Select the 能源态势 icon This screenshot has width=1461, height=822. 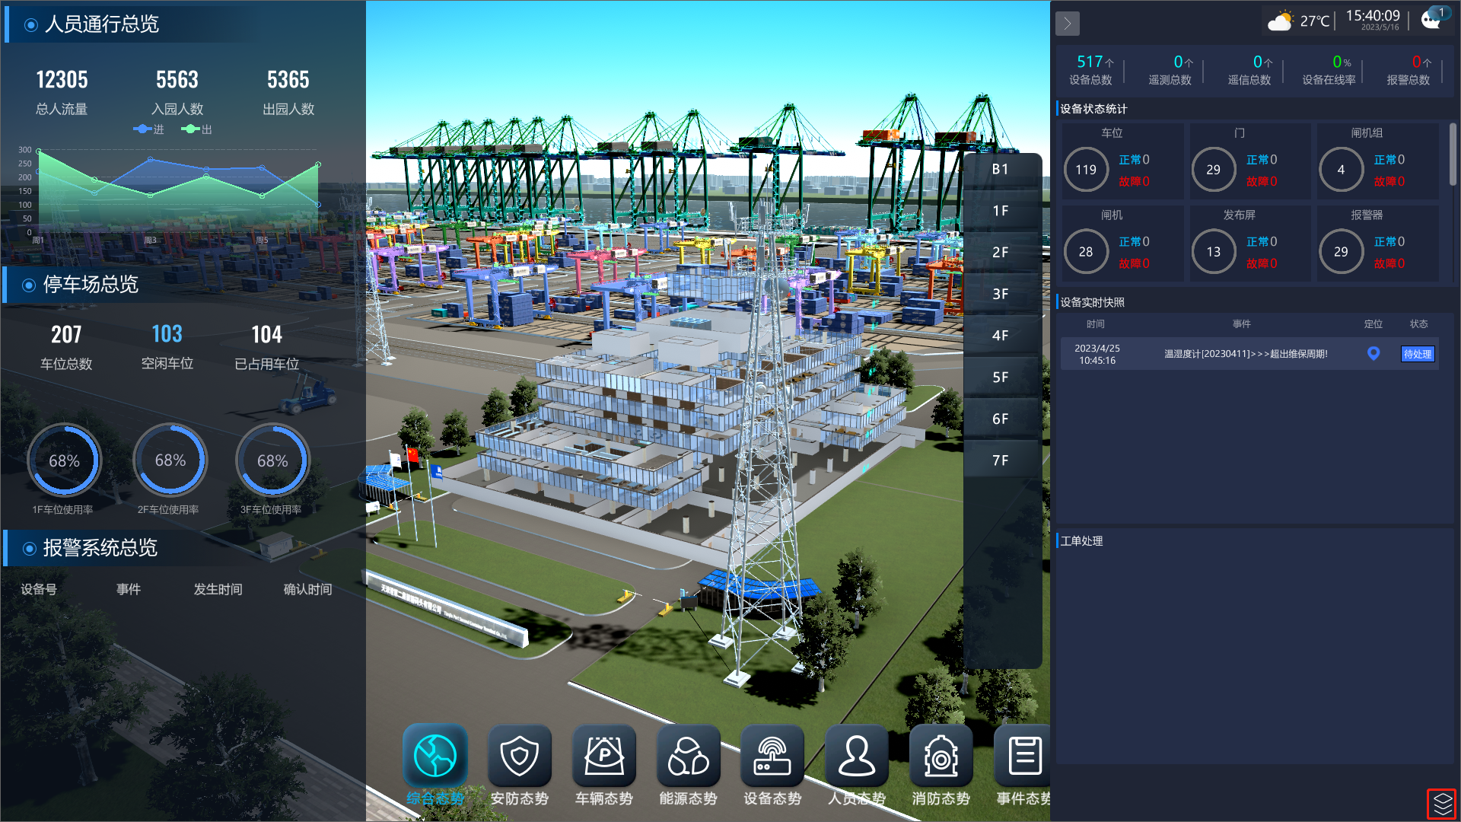coord(689,756)
